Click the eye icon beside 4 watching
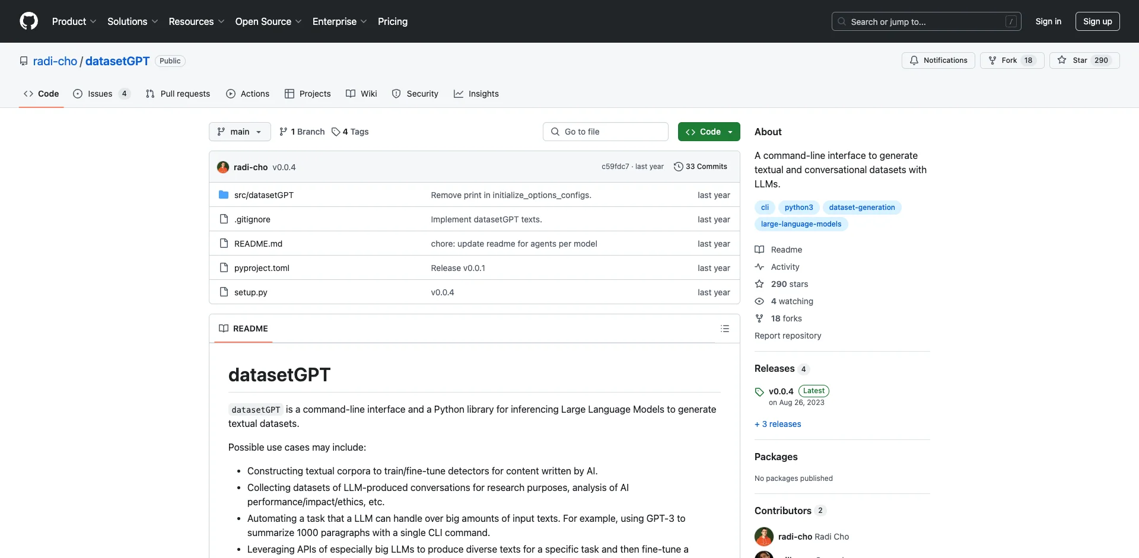This screenshot has height=558, width=1139. 759,301
